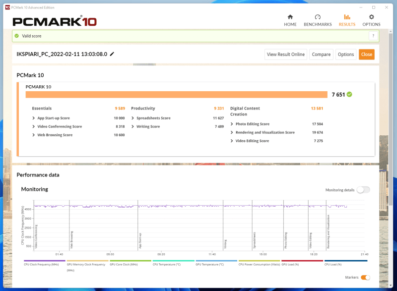This screenshot has height=291, width=397.
Task: Click the orange Close button
Action: [366, 55]
